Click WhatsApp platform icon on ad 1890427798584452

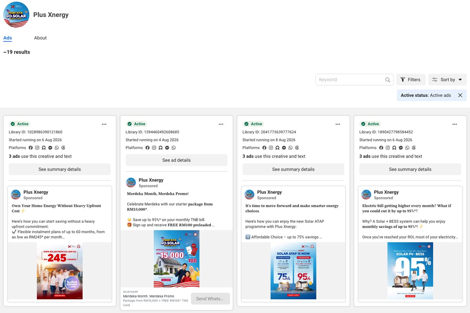click(x=407, y=148)
